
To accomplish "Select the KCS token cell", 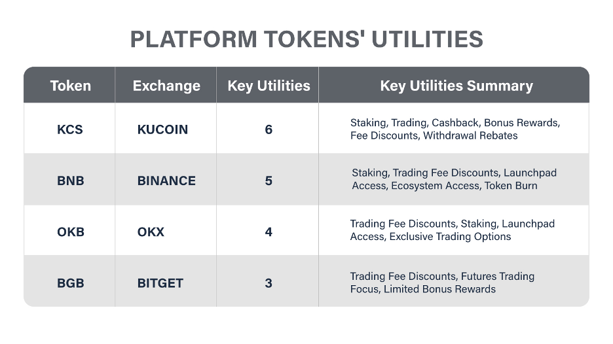I will [x=70, y=129].
